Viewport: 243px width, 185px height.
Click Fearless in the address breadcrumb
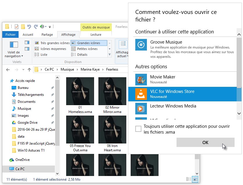[x=112, y=70]
